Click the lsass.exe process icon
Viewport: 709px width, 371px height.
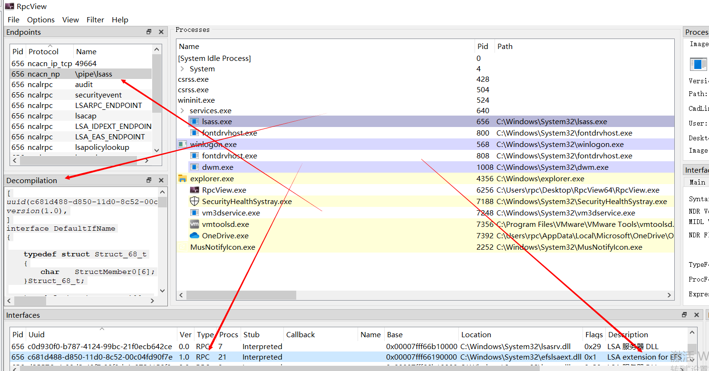pos(194,121)
